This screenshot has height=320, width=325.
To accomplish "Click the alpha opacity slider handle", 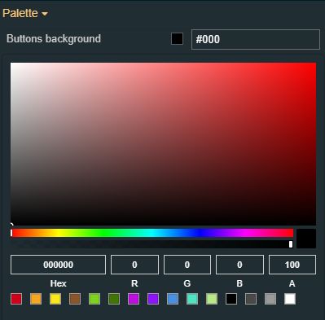I will pos(291,244).
